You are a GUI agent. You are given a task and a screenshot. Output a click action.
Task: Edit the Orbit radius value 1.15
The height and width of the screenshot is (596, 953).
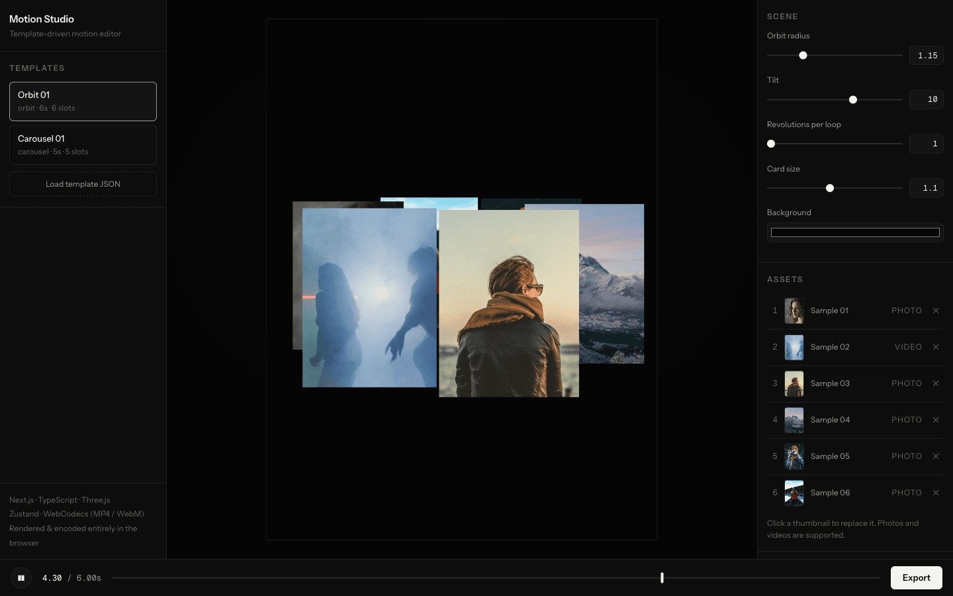[x=927, y=56]
